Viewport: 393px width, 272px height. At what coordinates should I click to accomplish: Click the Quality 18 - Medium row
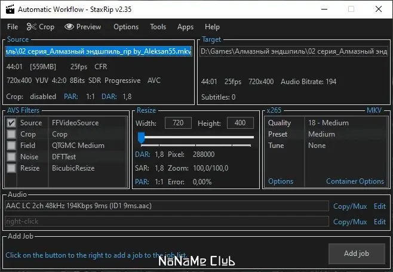[x=326, y=123]
